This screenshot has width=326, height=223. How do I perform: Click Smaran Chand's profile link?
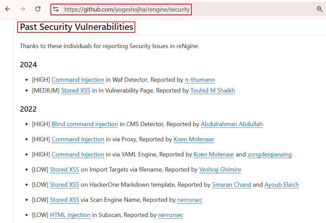pyautogui.click(x=231, y=185)
